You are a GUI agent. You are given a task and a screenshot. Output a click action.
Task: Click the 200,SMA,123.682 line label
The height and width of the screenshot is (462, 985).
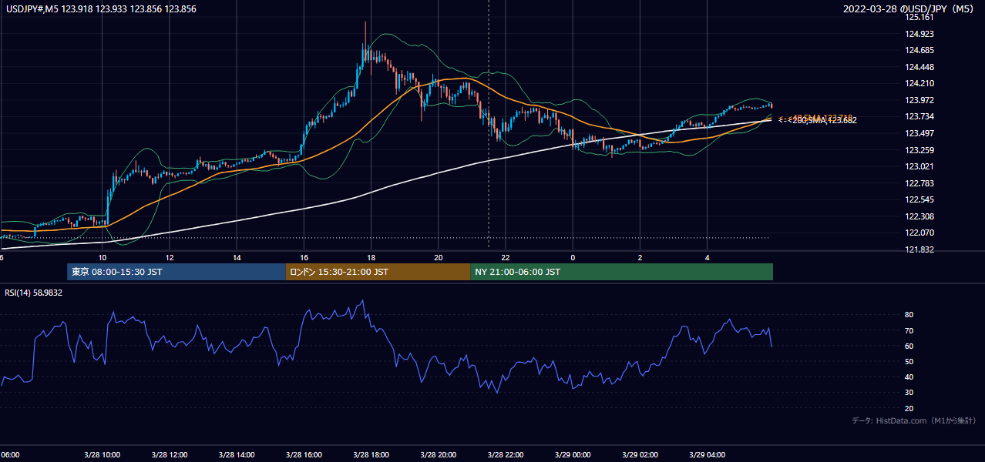coord(817,120)
